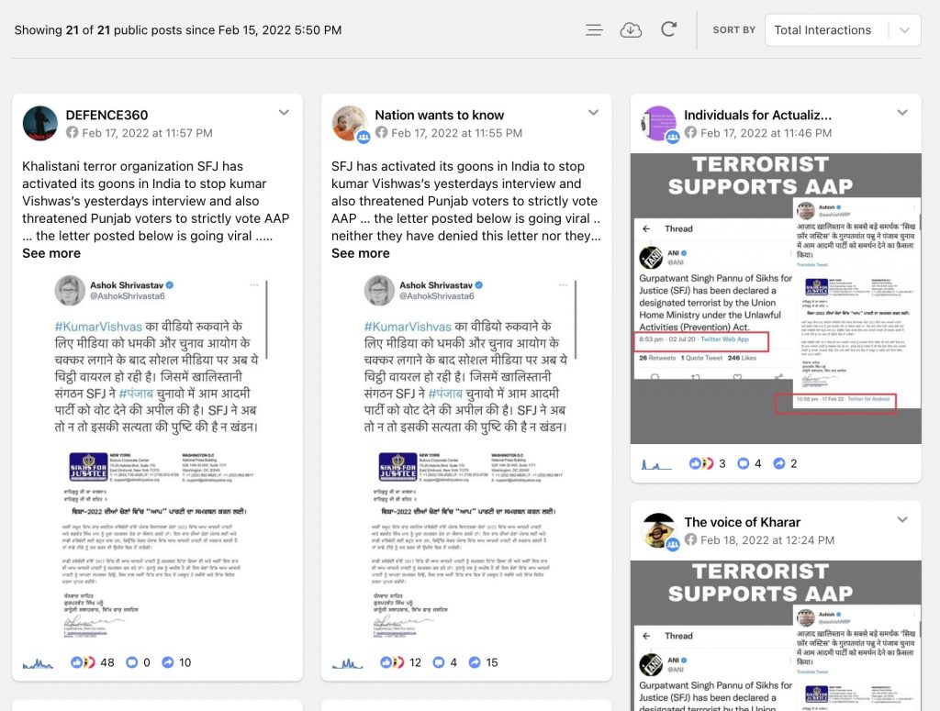940x711 pixels.
Task: Click the reactions icon showing 12 reactions
Action: [x=392, y=662]
